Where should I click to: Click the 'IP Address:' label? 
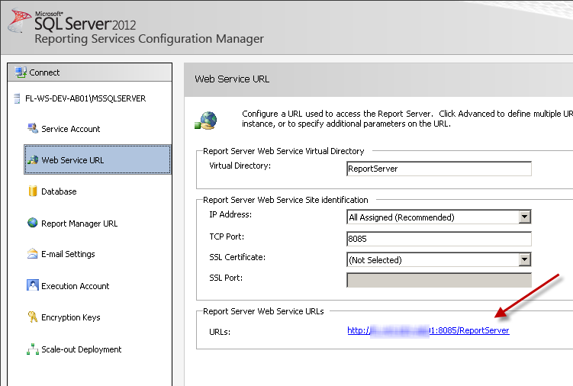(x=230, y=214)
